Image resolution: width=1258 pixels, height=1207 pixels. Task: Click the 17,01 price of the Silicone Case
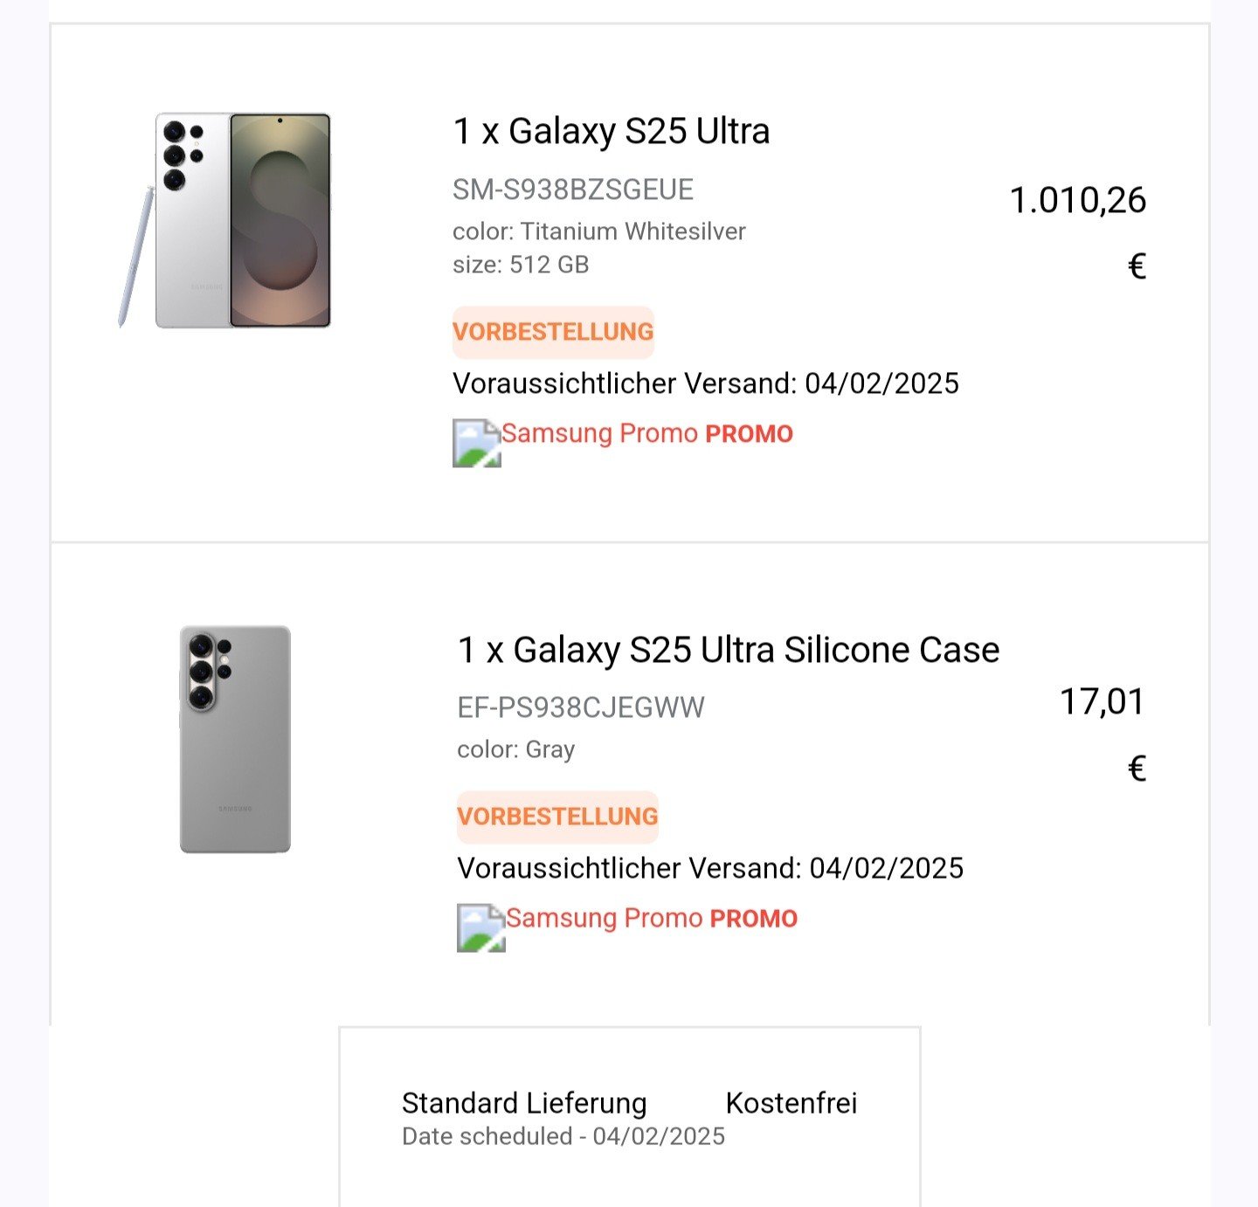(1102, 702)
